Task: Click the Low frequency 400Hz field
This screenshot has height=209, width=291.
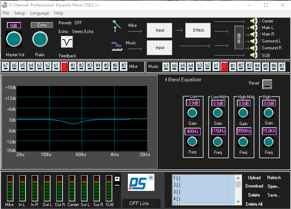Action: [193, 131]
